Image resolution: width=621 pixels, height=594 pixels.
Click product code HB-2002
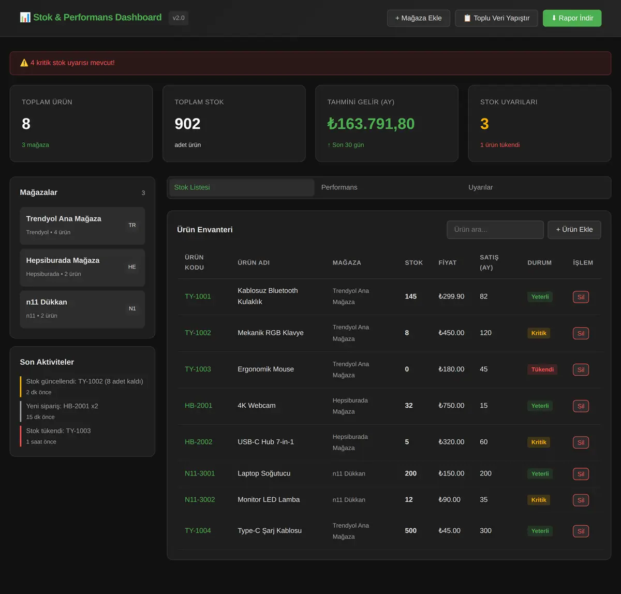pos(198,442)
